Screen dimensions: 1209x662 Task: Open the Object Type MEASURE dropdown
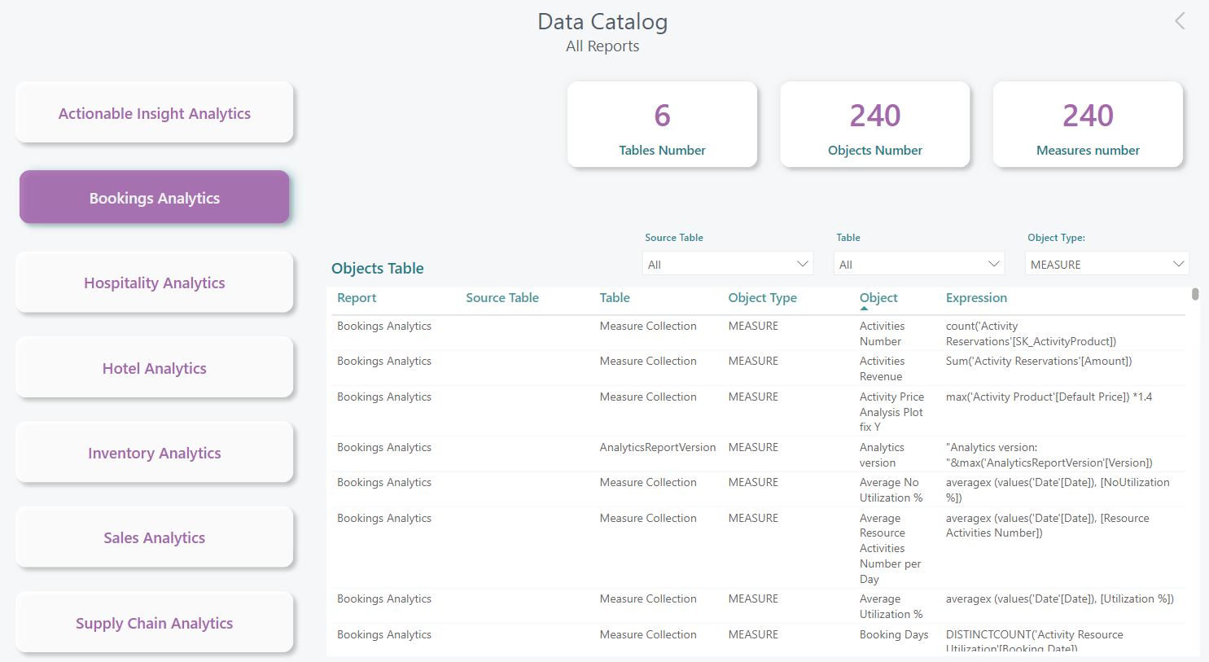tap(1106, 264)
